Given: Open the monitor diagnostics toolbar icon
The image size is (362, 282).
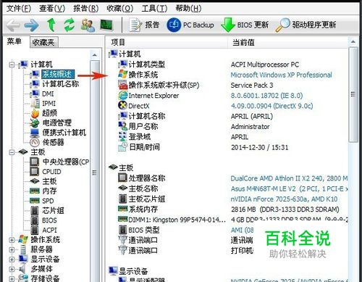Looking at the screenshot, I should 106,25.
